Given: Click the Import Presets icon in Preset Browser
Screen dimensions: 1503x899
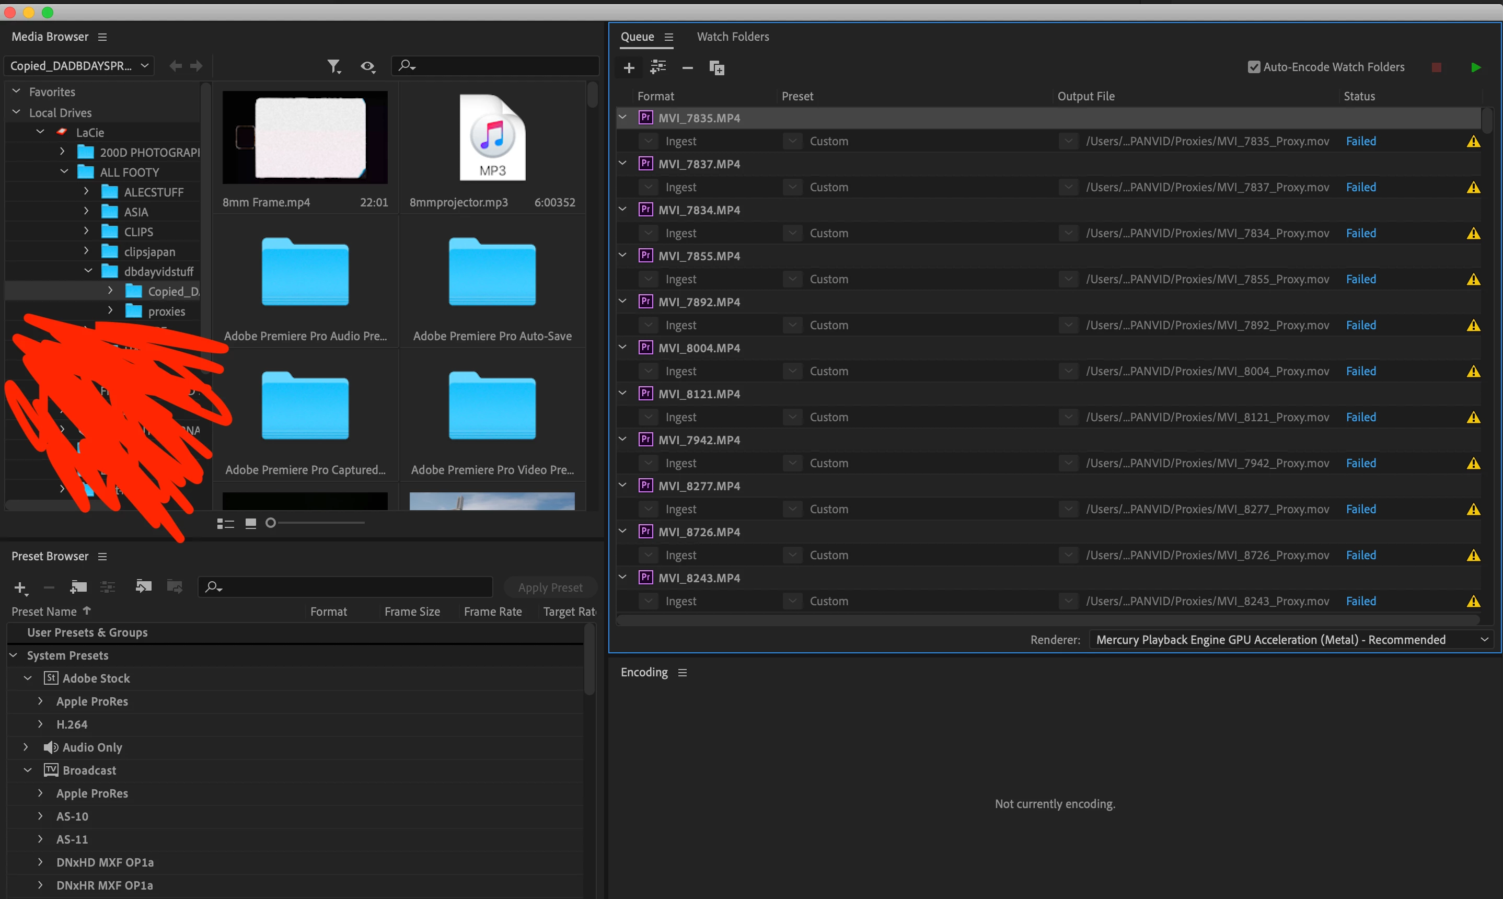Looking at the screenshot, I should [x=143, y=586].
